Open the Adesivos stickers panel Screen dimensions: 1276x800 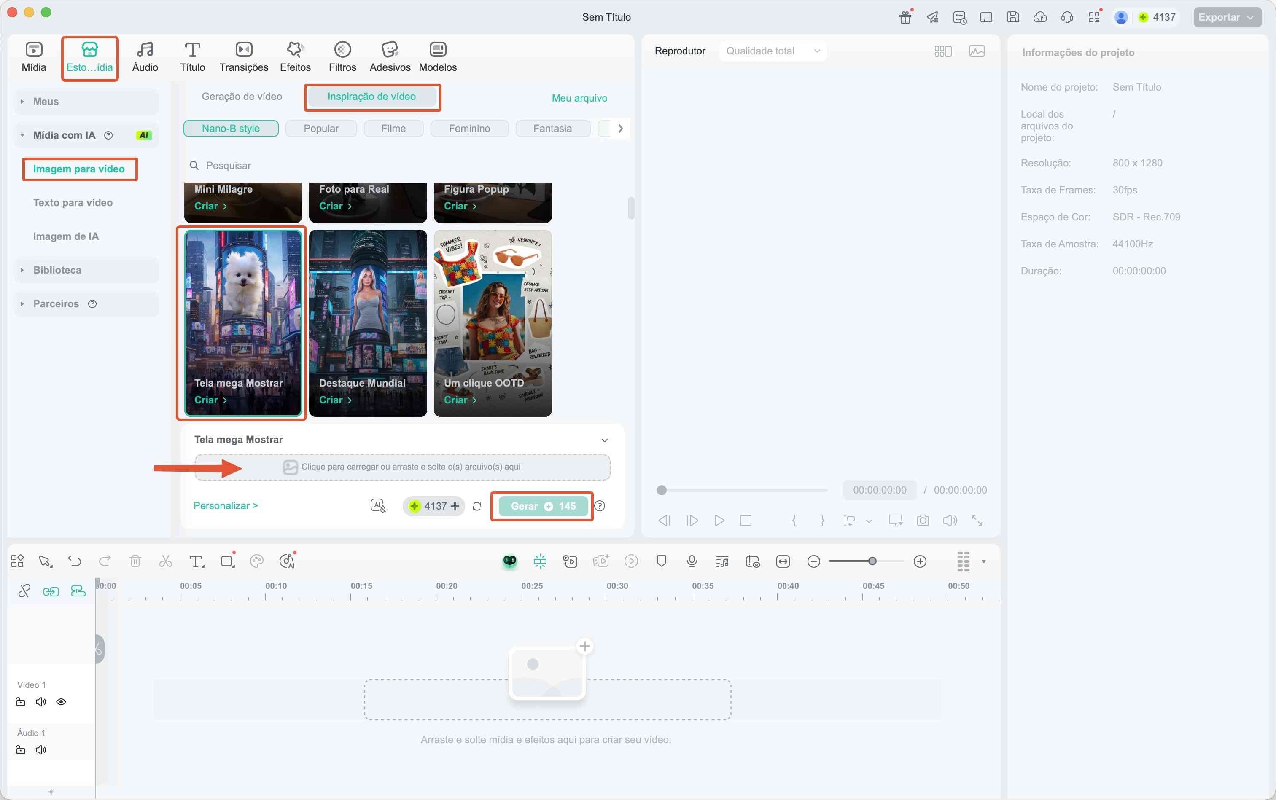pyautogui.click(x=390, y=56)
